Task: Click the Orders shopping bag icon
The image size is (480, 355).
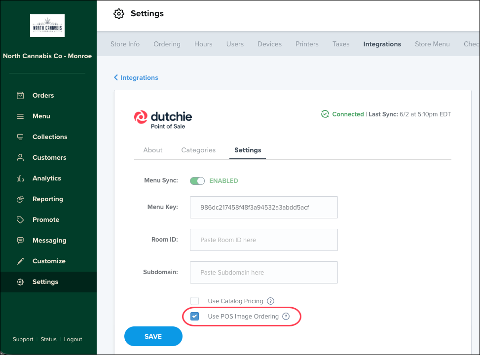Action: [x=20, y=96]
